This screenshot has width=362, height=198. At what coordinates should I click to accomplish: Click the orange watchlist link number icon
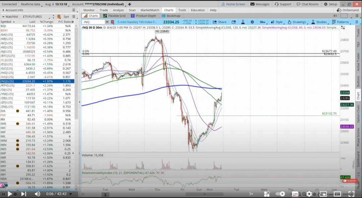coord(59,17)
